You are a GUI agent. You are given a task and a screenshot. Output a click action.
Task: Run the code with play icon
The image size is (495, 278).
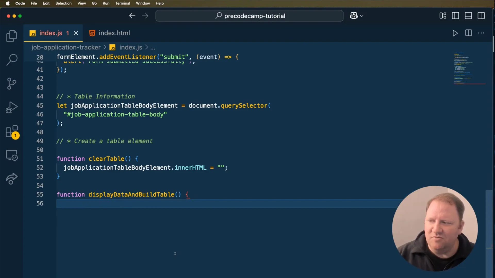click(455, 33)
